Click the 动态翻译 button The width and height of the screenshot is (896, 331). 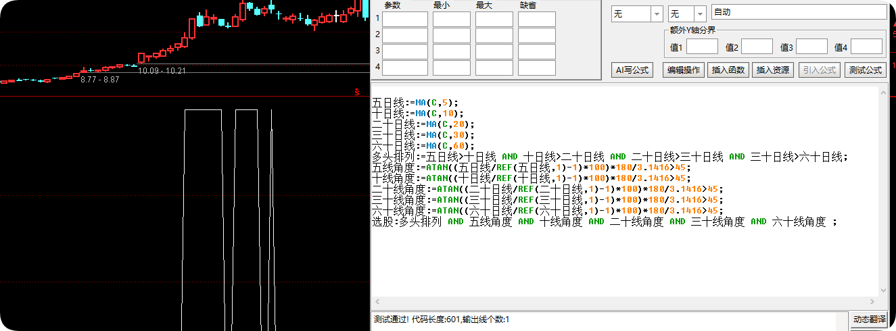[869, 320]
